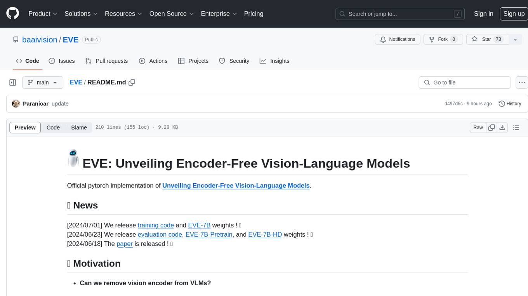The height and width of the screenshot is (296, 528).
Task: Expand the Solutions menu
Action: (81, 14)
